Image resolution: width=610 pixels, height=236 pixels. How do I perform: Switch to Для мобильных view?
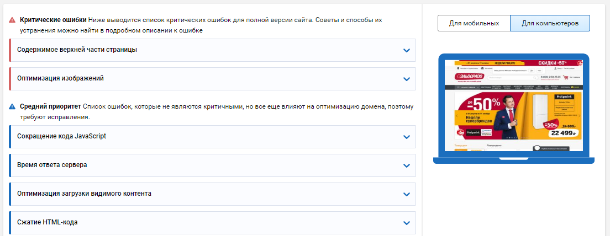coord(474,23)
